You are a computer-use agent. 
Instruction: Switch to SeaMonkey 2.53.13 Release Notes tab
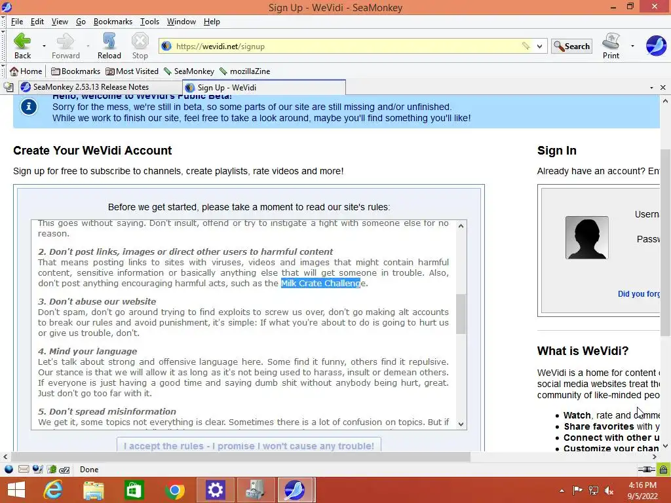100,87
